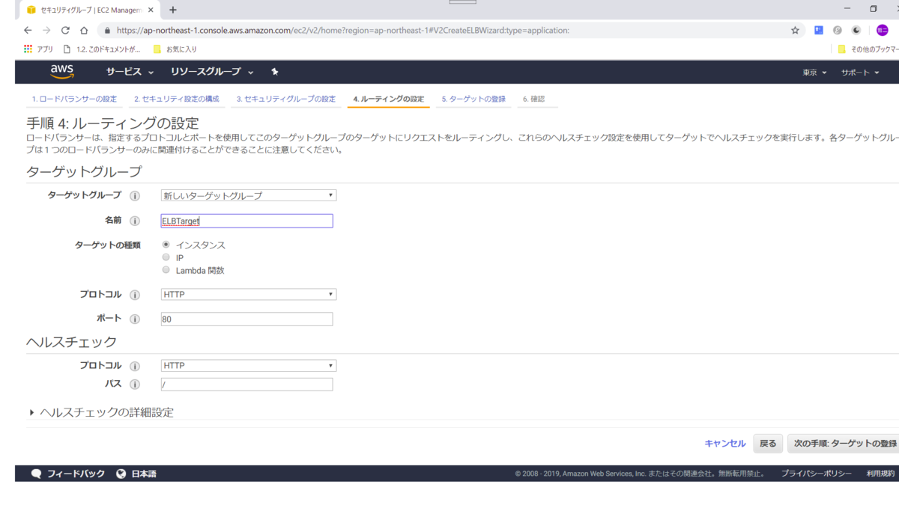Click the info icon next to ターゲットグループ

click(x=136, y=195)
